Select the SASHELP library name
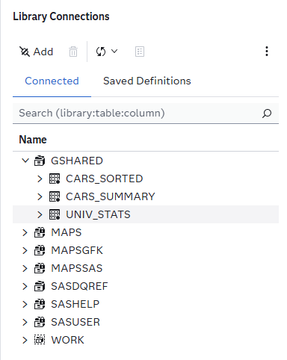 pyautogui.click(x=75, y=304)
